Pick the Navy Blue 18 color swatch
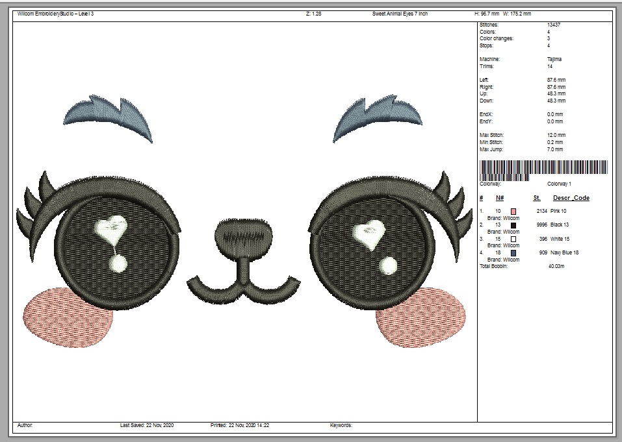The height and width of the screenshot is (442, 622). click(513, 252)
